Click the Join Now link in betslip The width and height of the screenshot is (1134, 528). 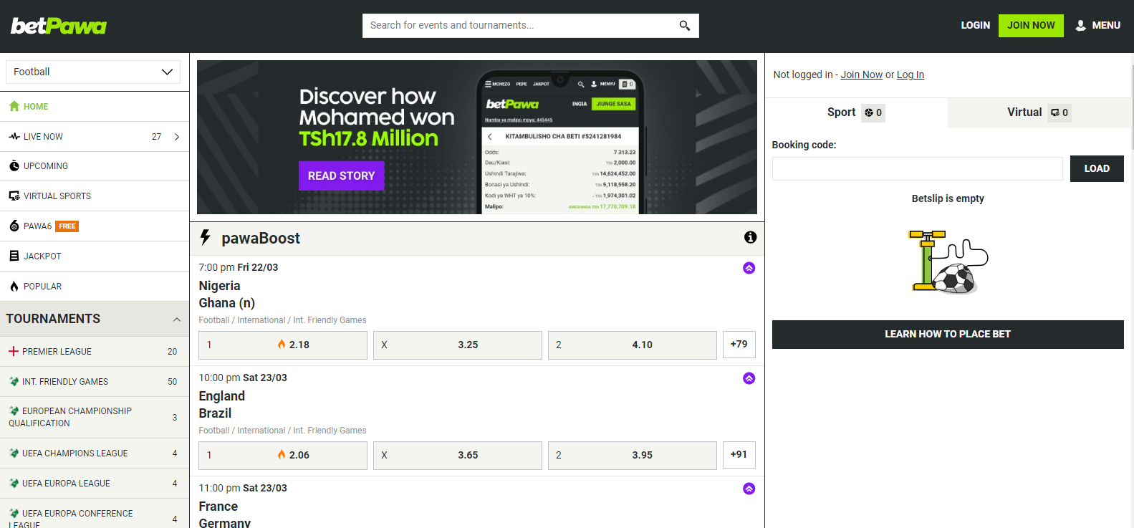[x=861, y=75]
